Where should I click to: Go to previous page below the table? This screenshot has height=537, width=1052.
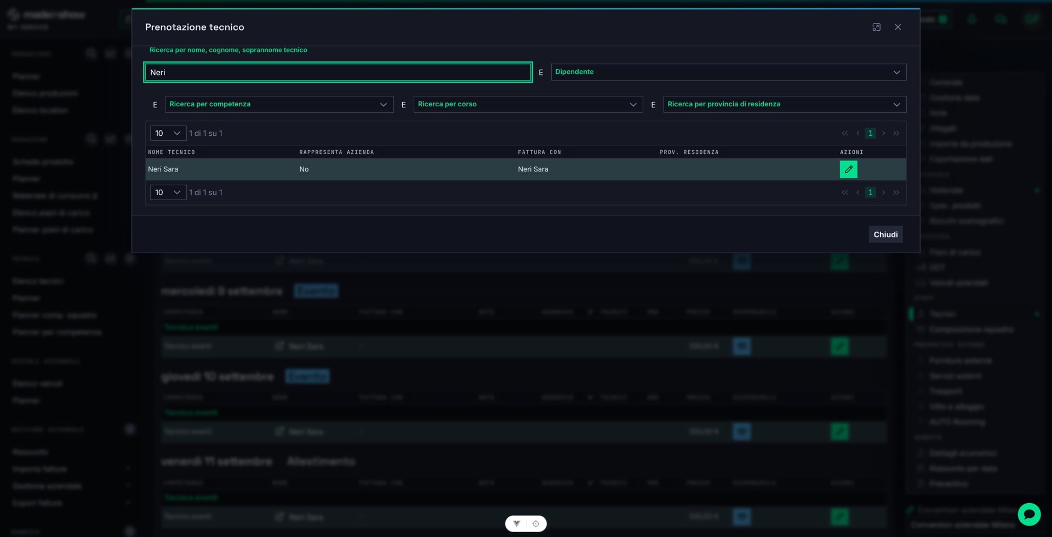pyautogui.click(x=858, y=192)
